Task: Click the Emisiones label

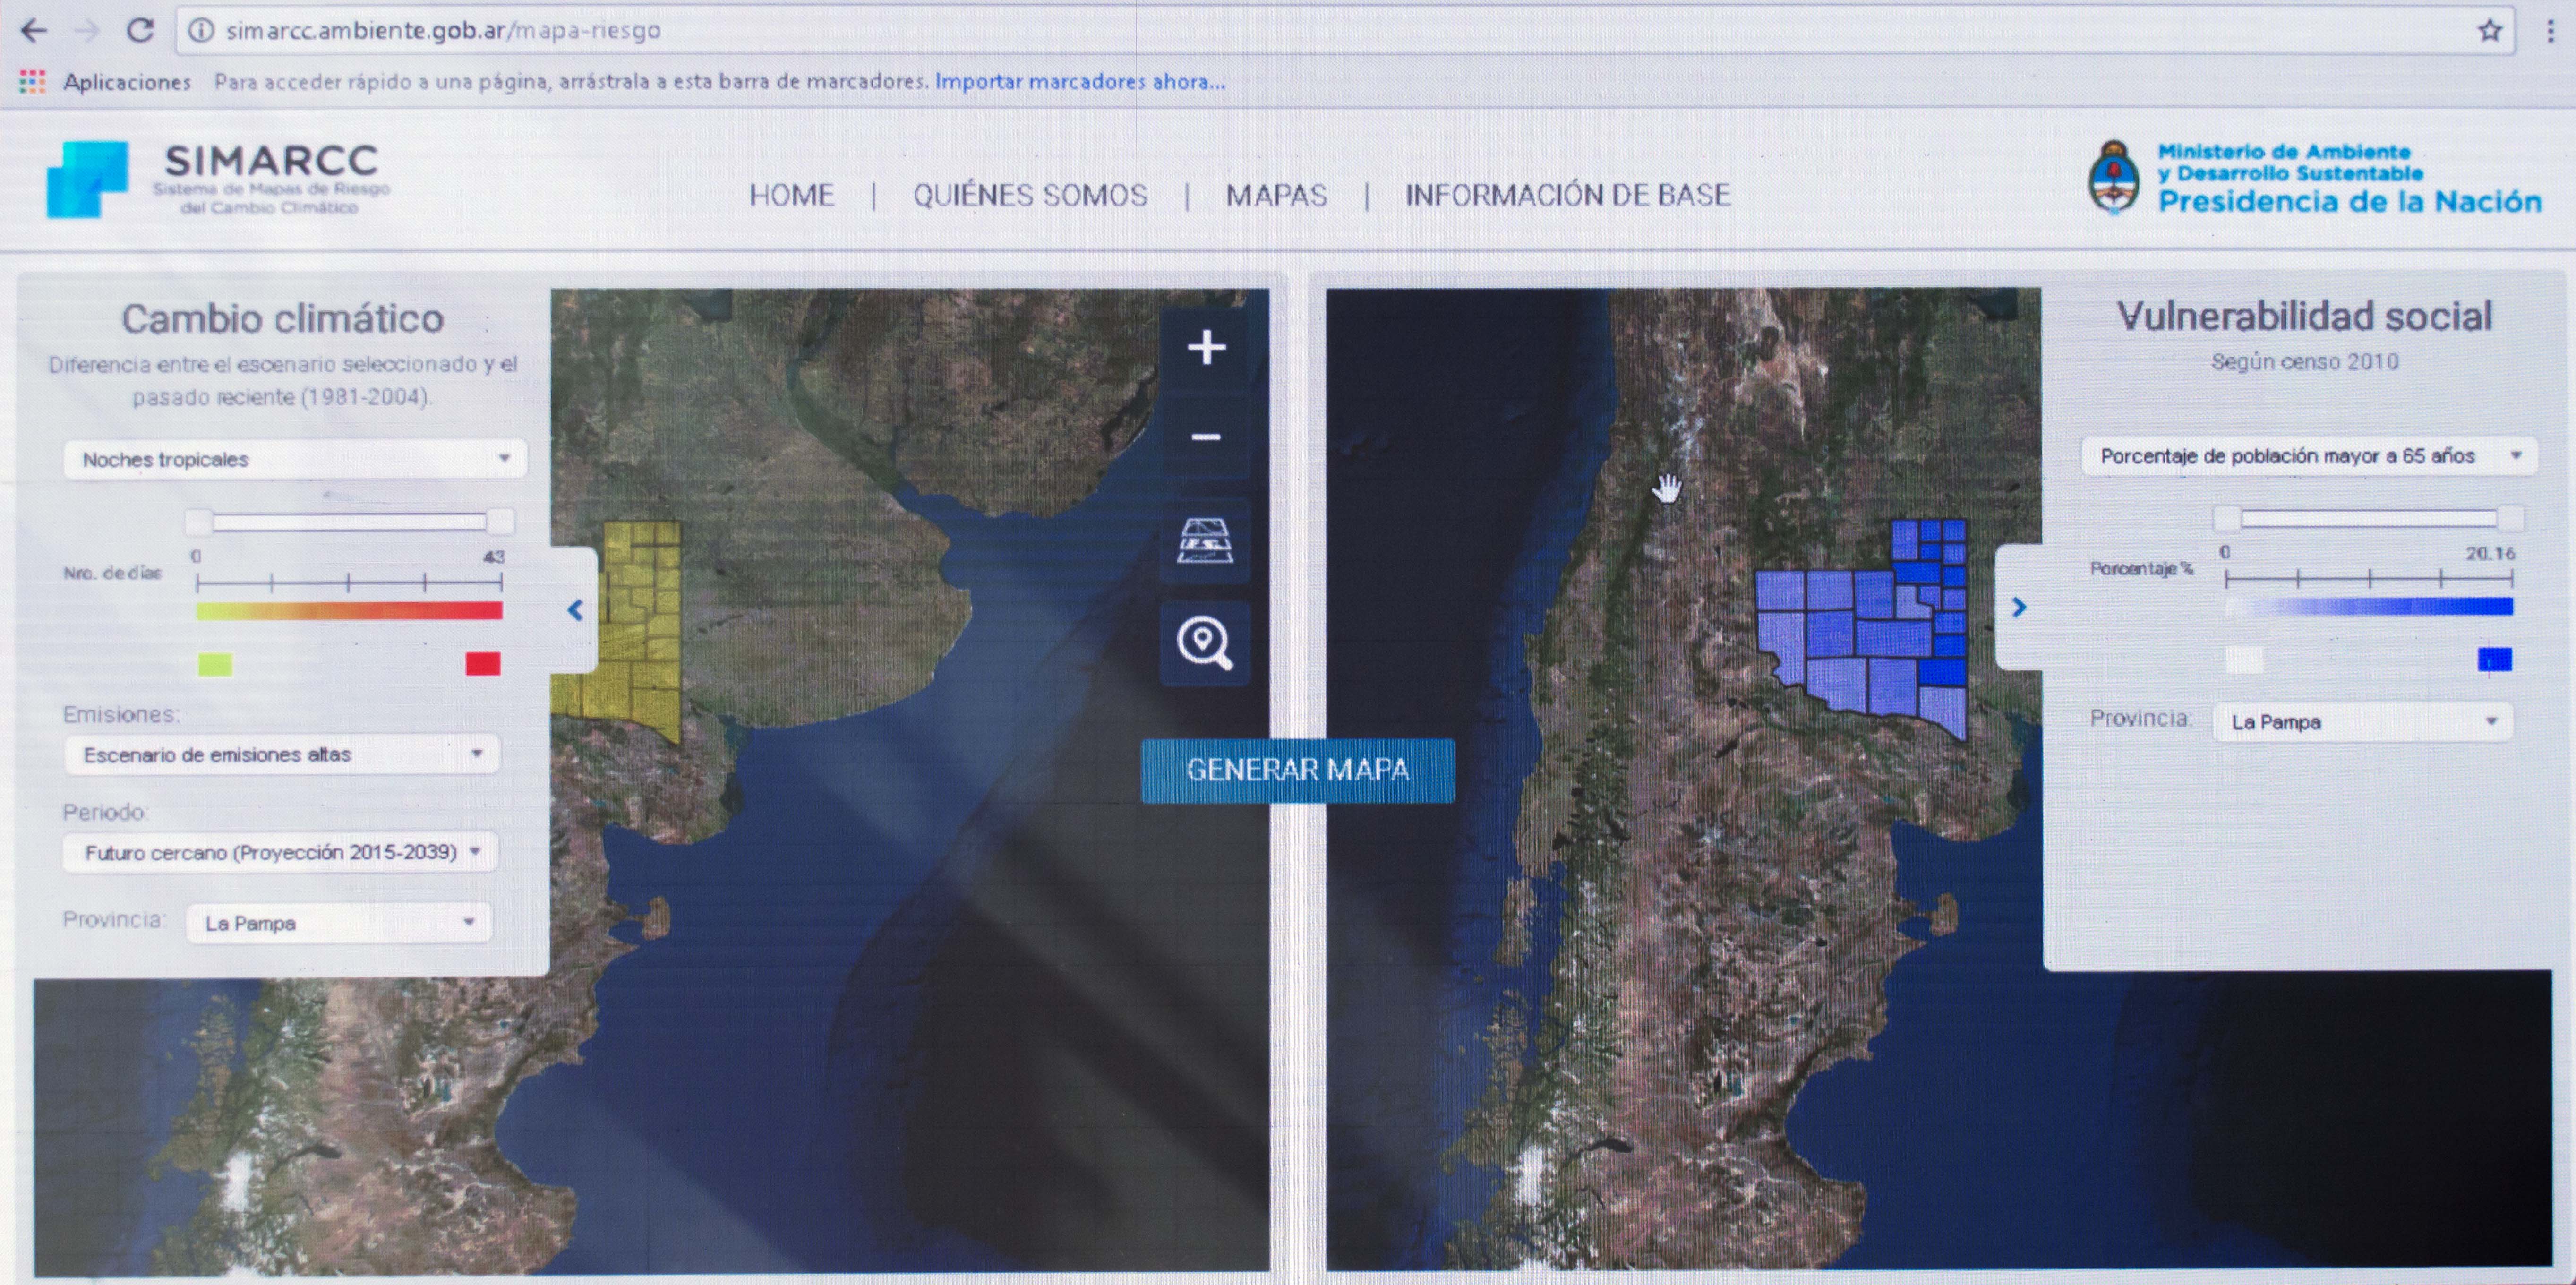Action: point(121,714)
